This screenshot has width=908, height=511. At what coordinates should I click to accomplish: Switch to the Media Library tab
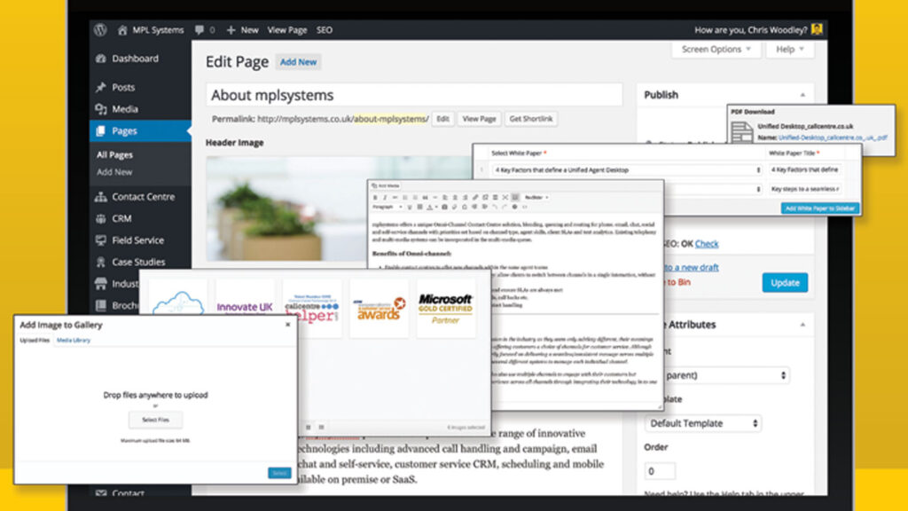(74, 340)
